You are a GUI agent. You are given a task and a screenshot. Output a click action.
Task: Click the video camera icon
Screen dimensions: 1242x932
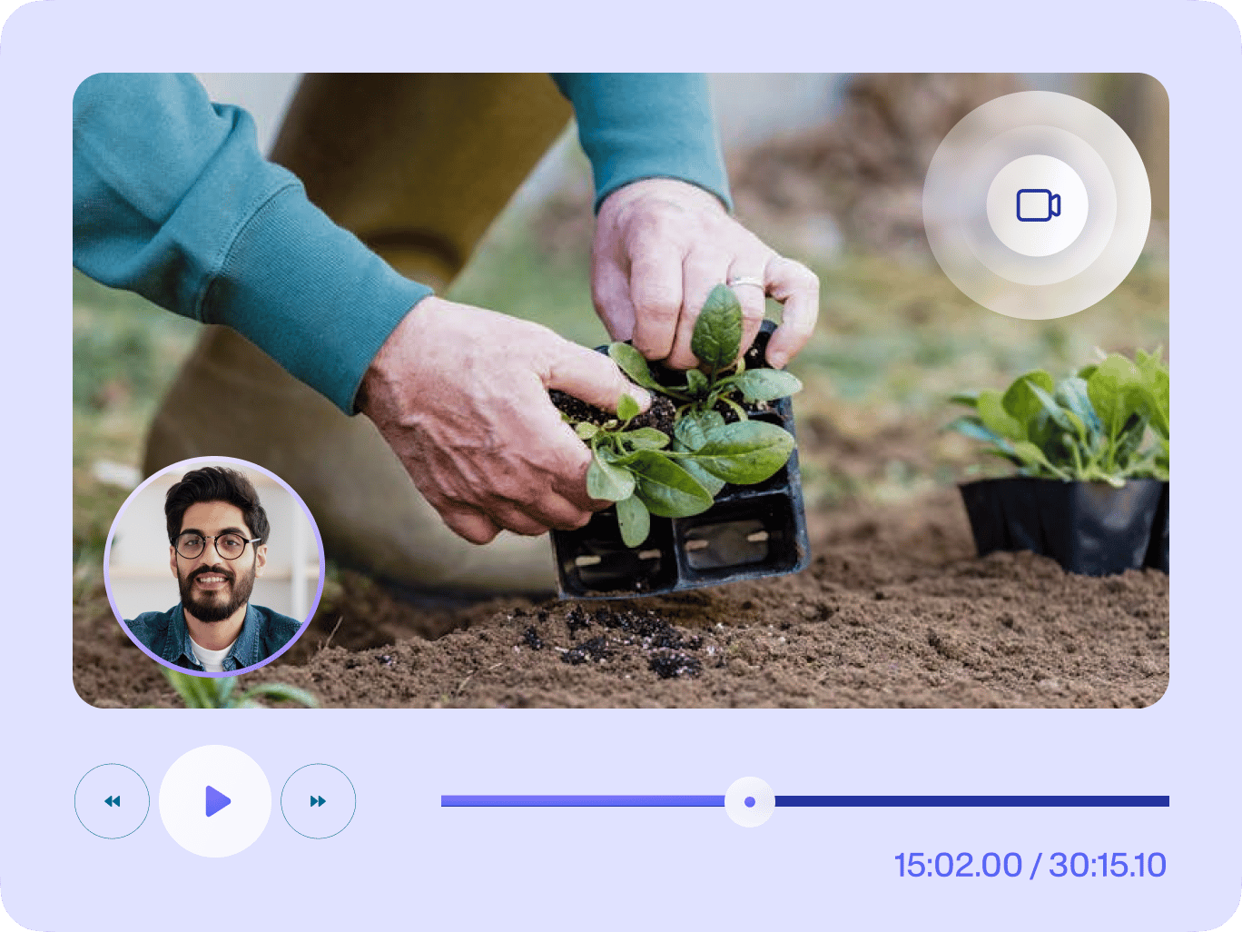pos(1038,205)
